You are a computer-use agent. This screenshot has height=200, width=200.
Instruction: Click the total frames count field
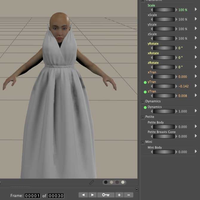(x=56, y=196)
